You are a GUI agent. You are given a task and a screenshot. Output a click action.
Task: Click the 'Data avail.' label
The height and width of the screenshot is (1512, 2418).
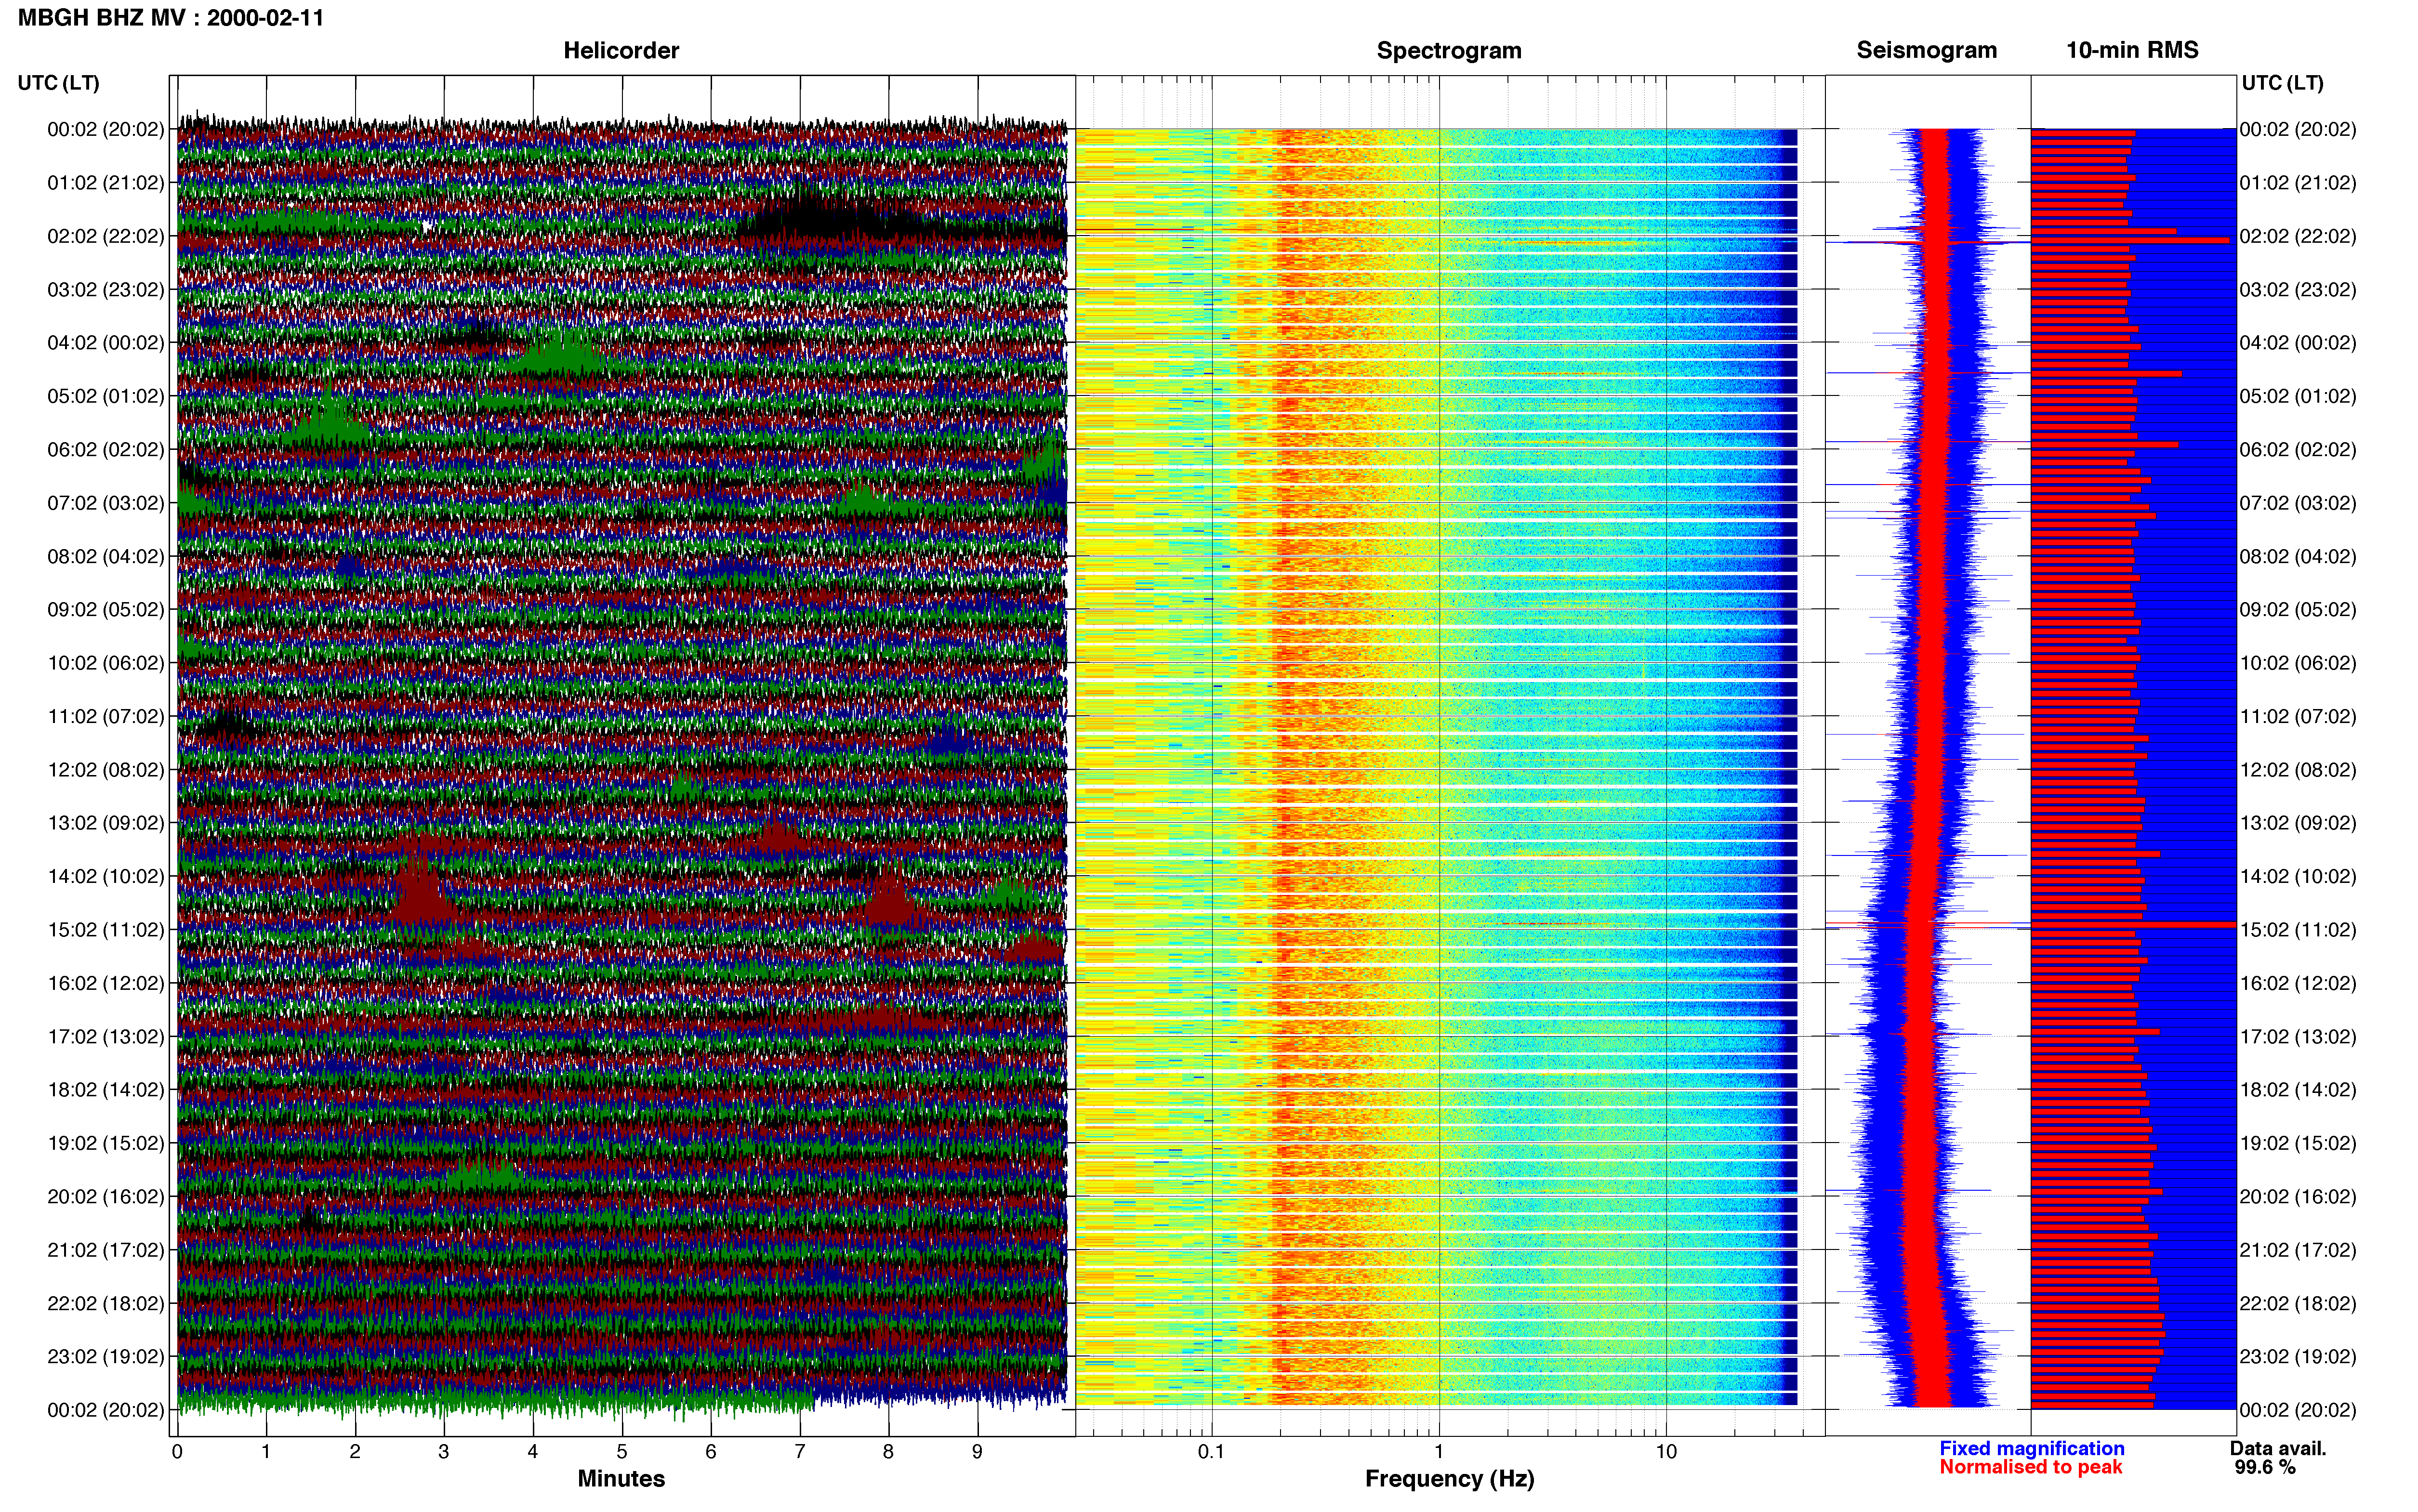[2278, 1449]
